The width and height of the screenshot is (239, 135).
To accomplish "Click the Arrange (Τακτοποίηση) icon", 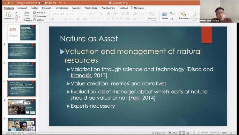I will [183, 14].
